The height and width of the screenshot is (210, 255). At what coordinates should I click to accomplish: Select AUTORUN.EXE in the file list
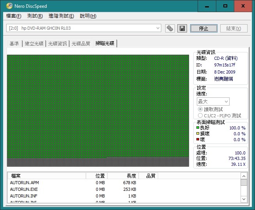pyautogui.click(x=24, y=189)
